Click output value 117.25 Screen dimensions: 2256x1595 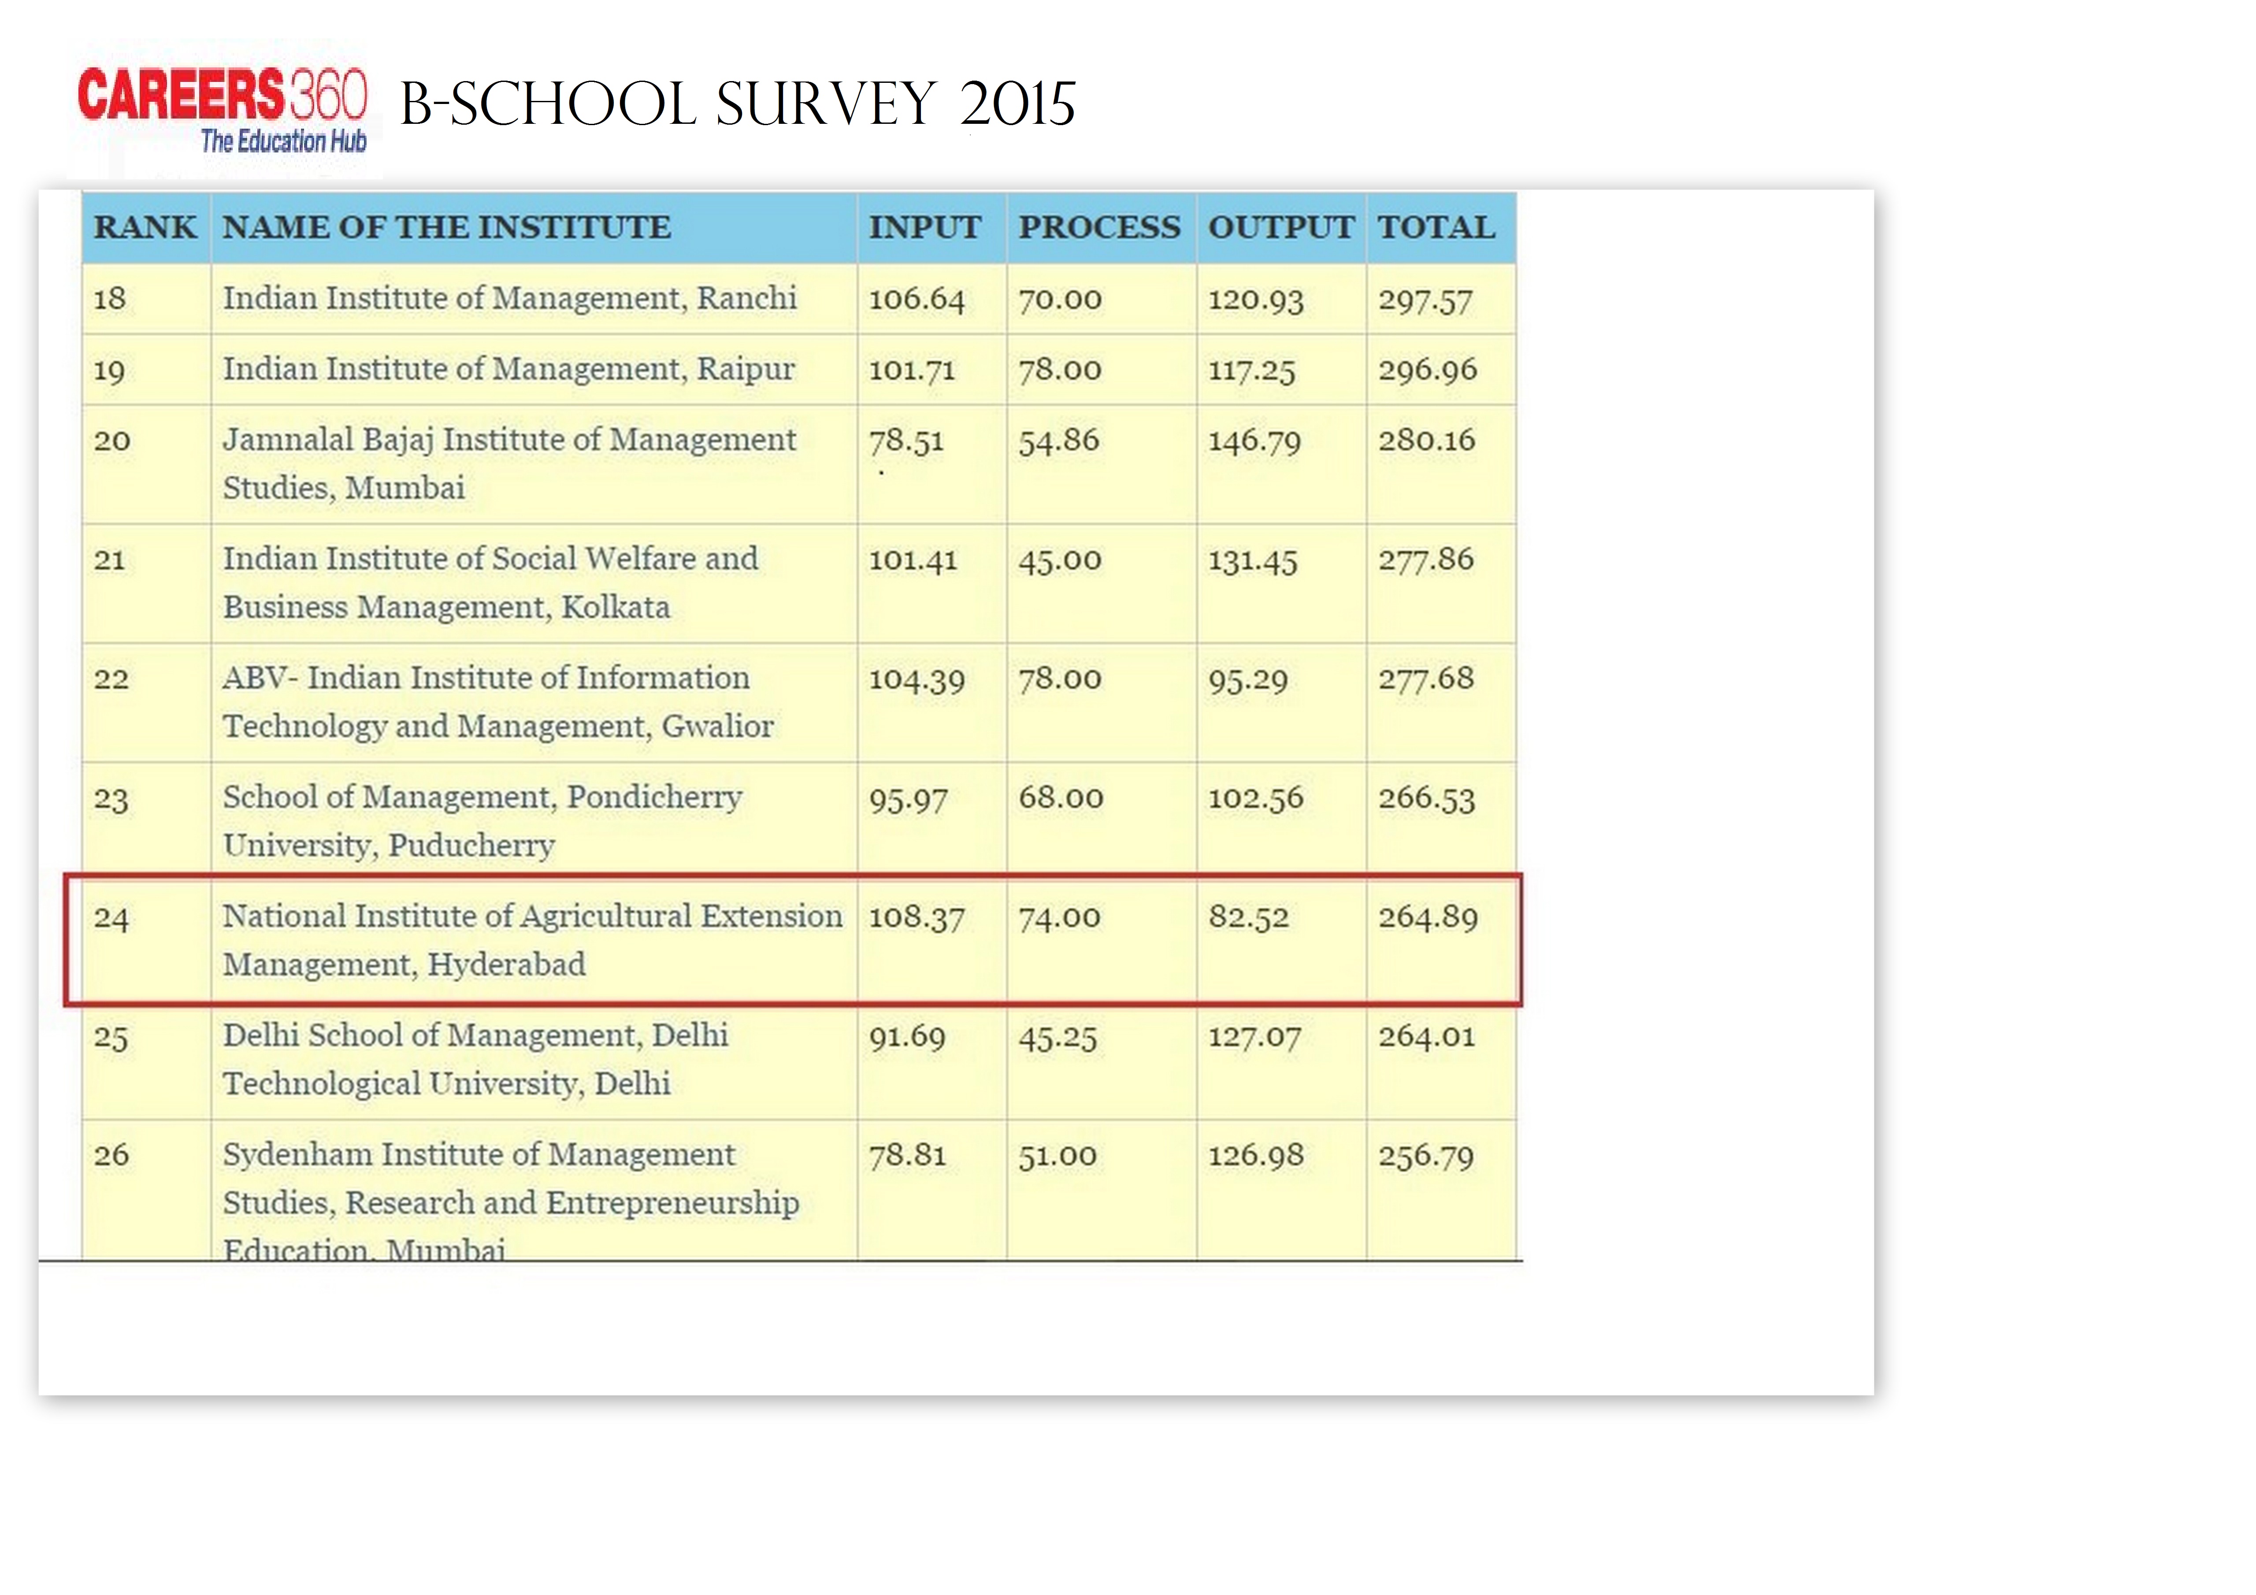point(1252,371)
